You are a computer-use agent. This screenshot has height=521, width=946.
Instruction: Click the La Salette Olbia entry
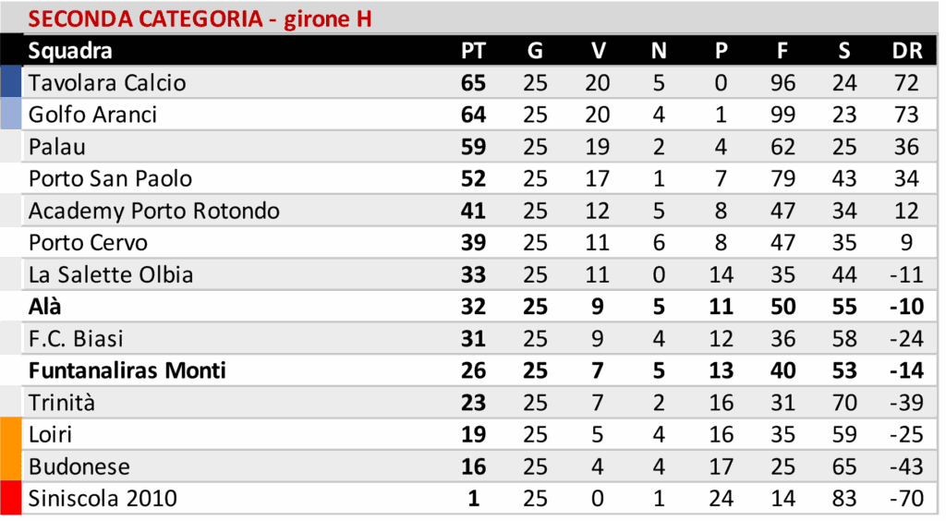point(111,274)
